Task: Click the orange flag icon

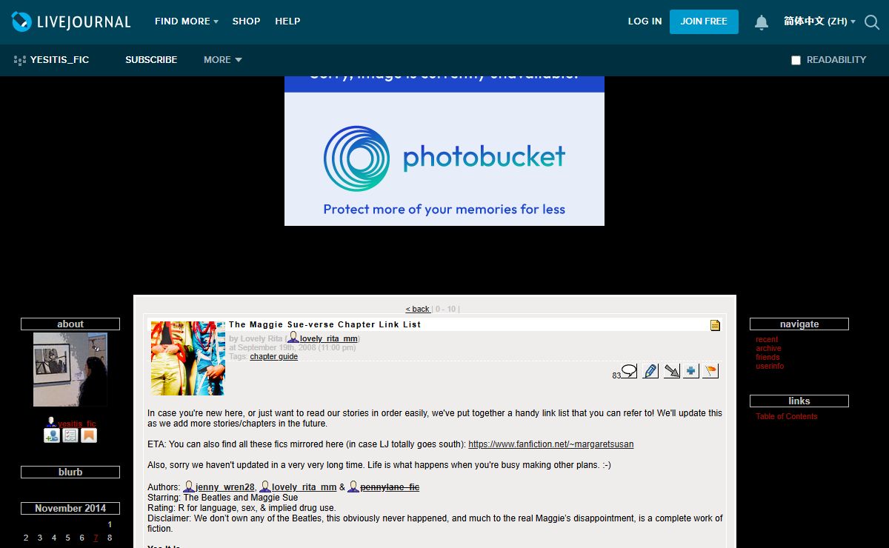Action: click(x=710, y=371)
